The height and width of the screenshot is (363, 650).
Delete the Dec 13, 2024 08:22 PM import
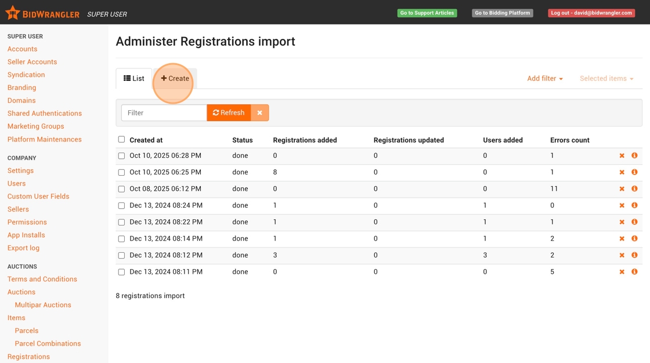(622, 222)
